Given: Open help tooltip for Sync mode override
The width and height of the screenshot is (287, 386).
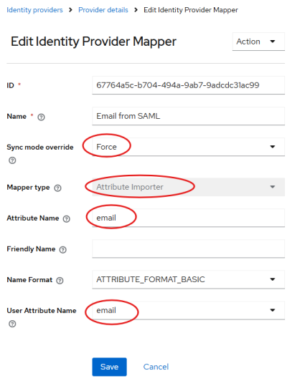Looking at the screenshot, I should (12, 160).
